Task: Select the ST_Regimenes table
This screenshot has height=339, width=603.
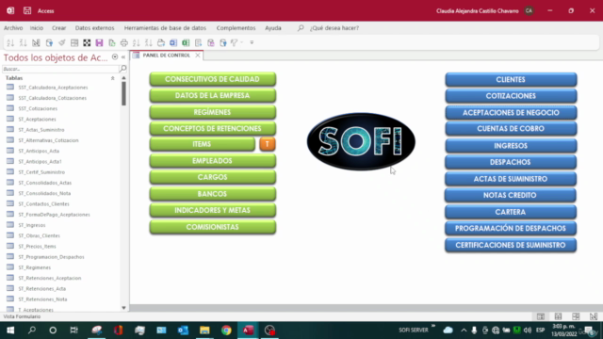Action: pyautogui.click(x=34, y=267)
